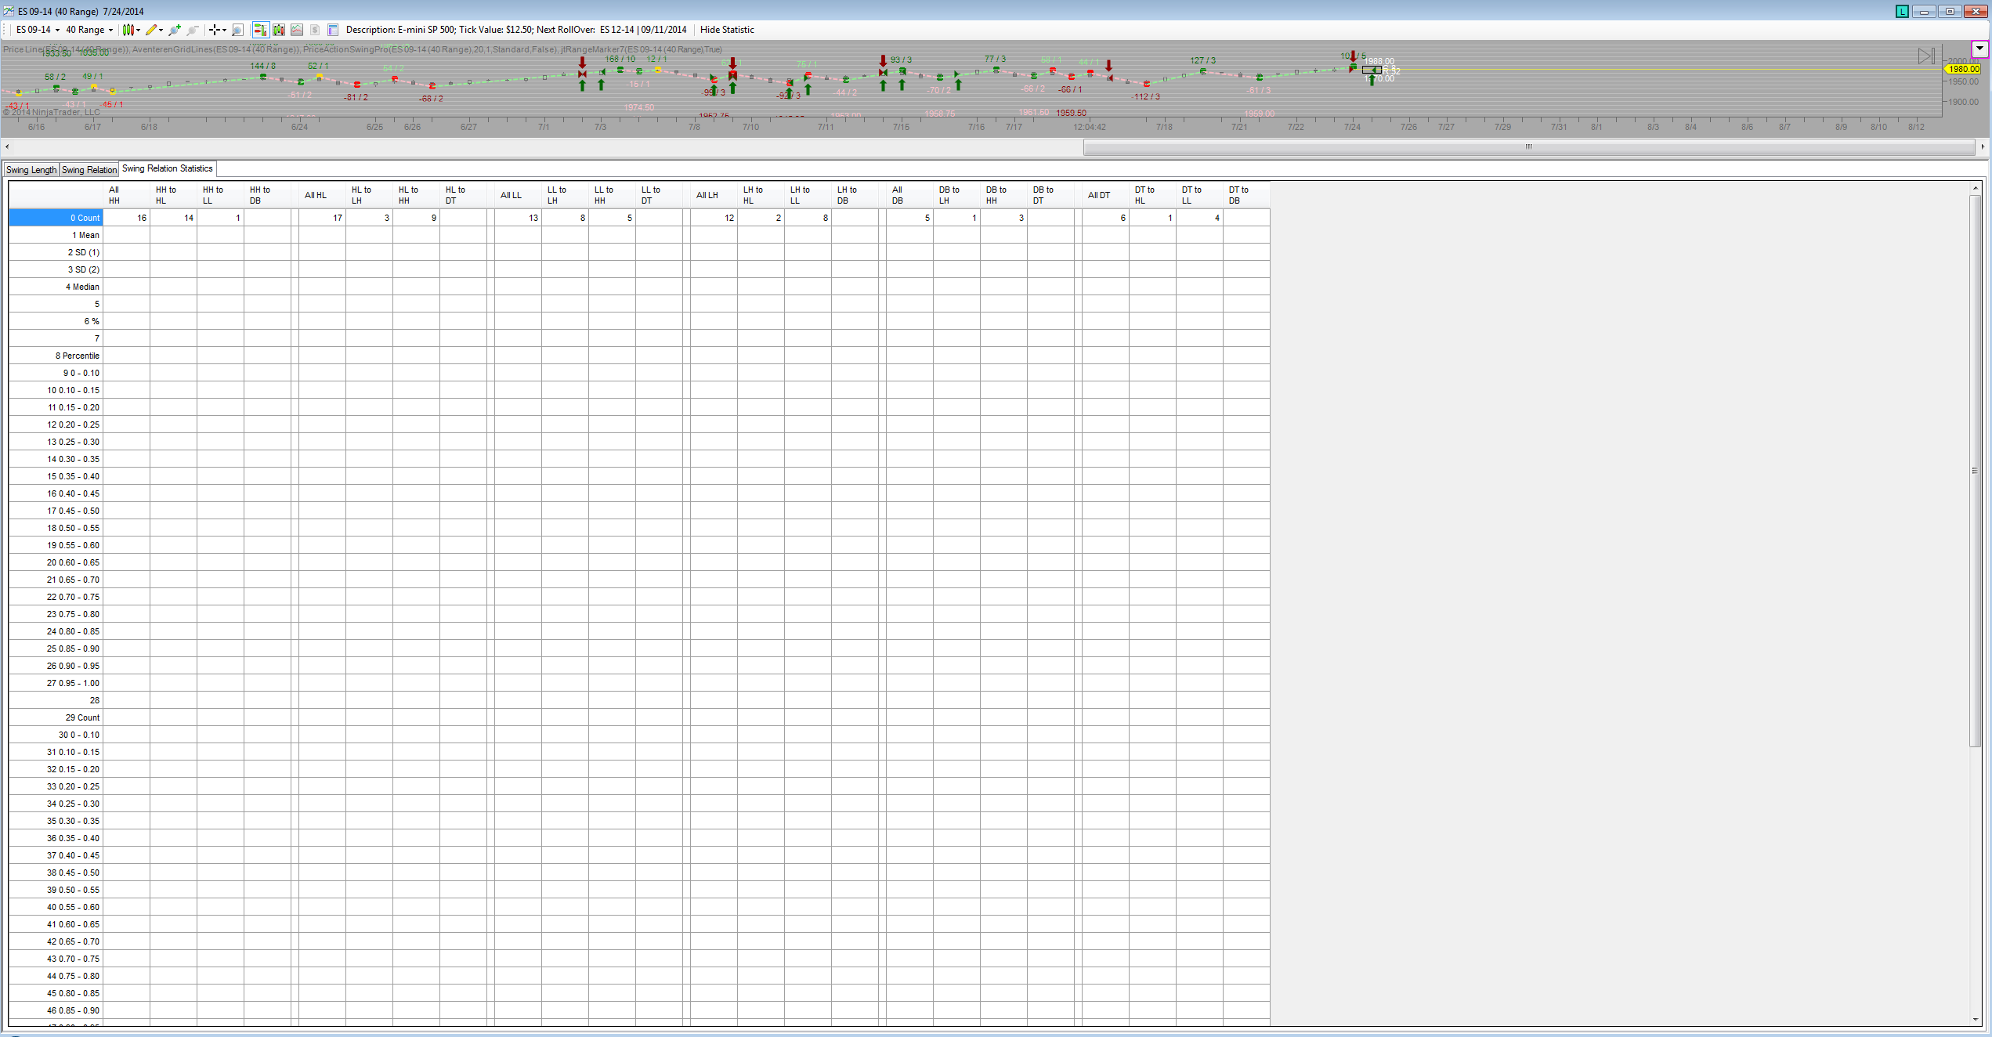Click the table scrollbar down arrow
The image size is (1992, 1037).
1976,1019
